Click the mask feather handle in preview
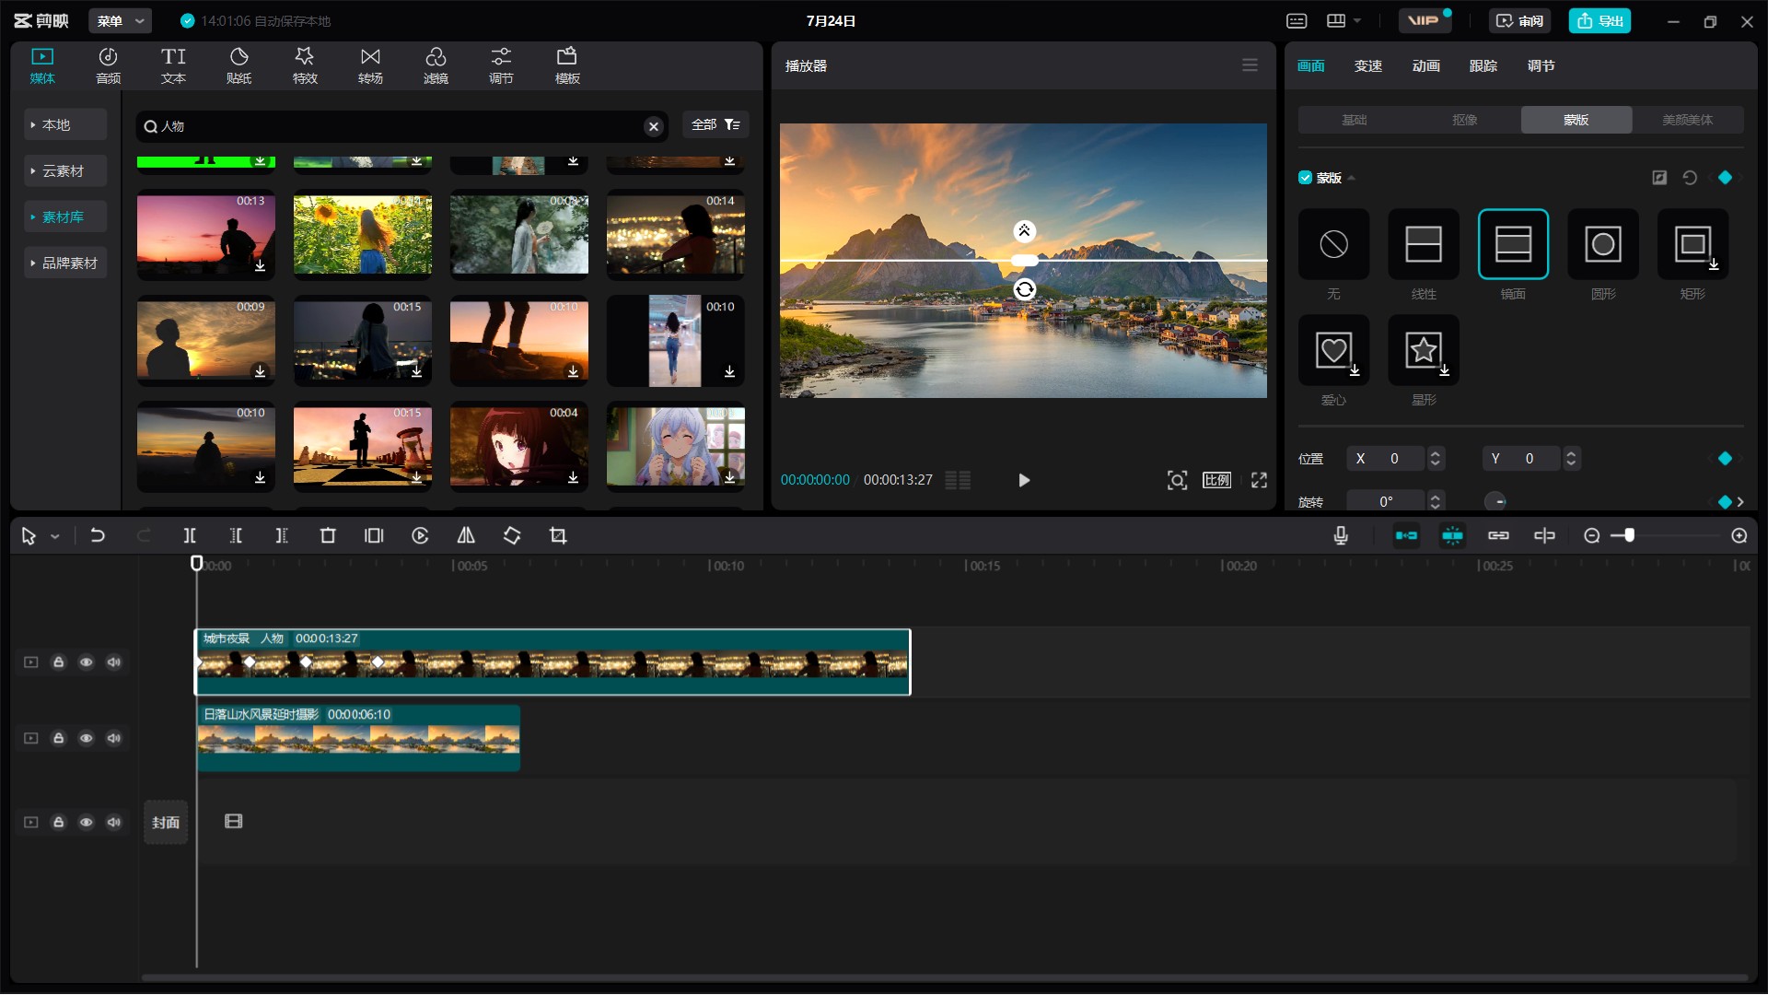Image resolution: width=1768 pixels, height=995 pixels. [1024, 230]
